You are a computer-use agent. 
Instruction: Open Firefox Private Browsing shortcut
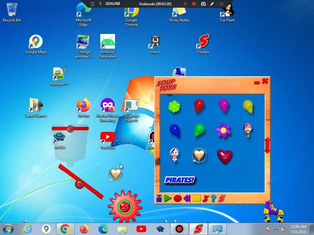click(x=108, y=110)
